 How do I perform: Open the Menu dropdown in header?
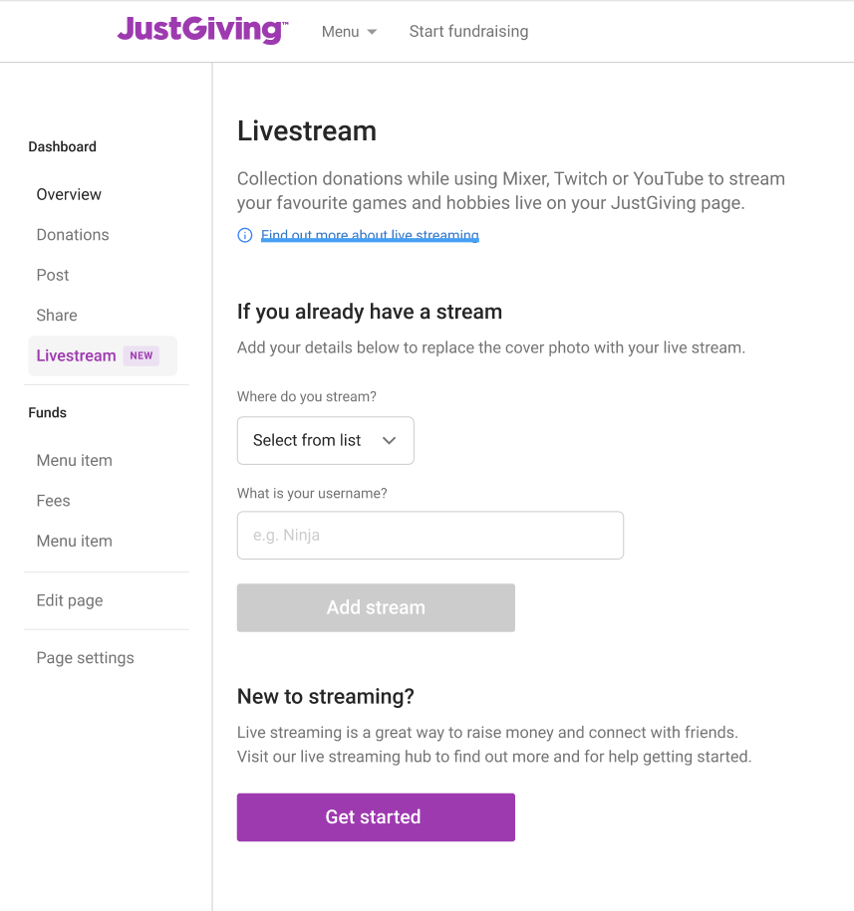349,32
